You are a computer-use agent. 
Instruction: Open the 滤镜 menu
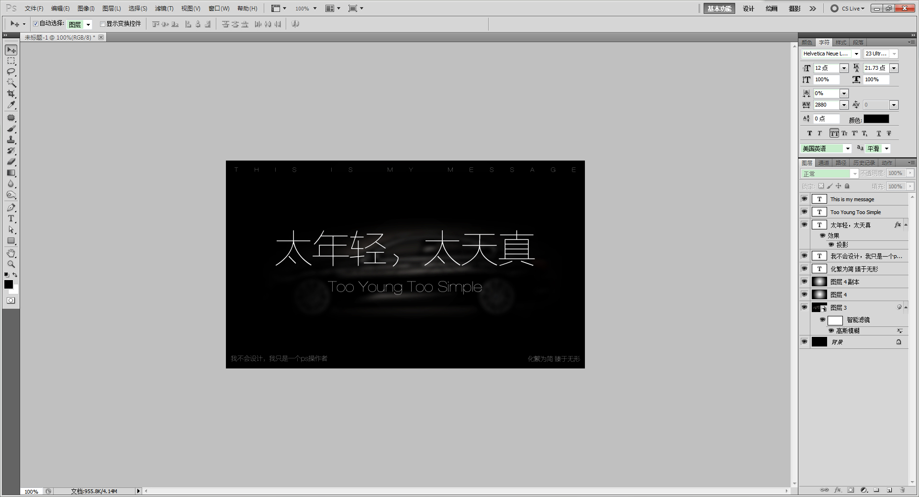[163, 8]
